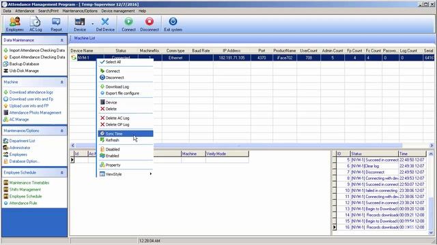Choose Connect in the context menu
The height and width of the screenshot is (245, 437).
pyautogui.click(x=126, y=71)
